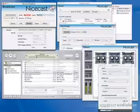Open the Channels dropdown in Archiving window
The image size is (140, 112).
(88, 40)
